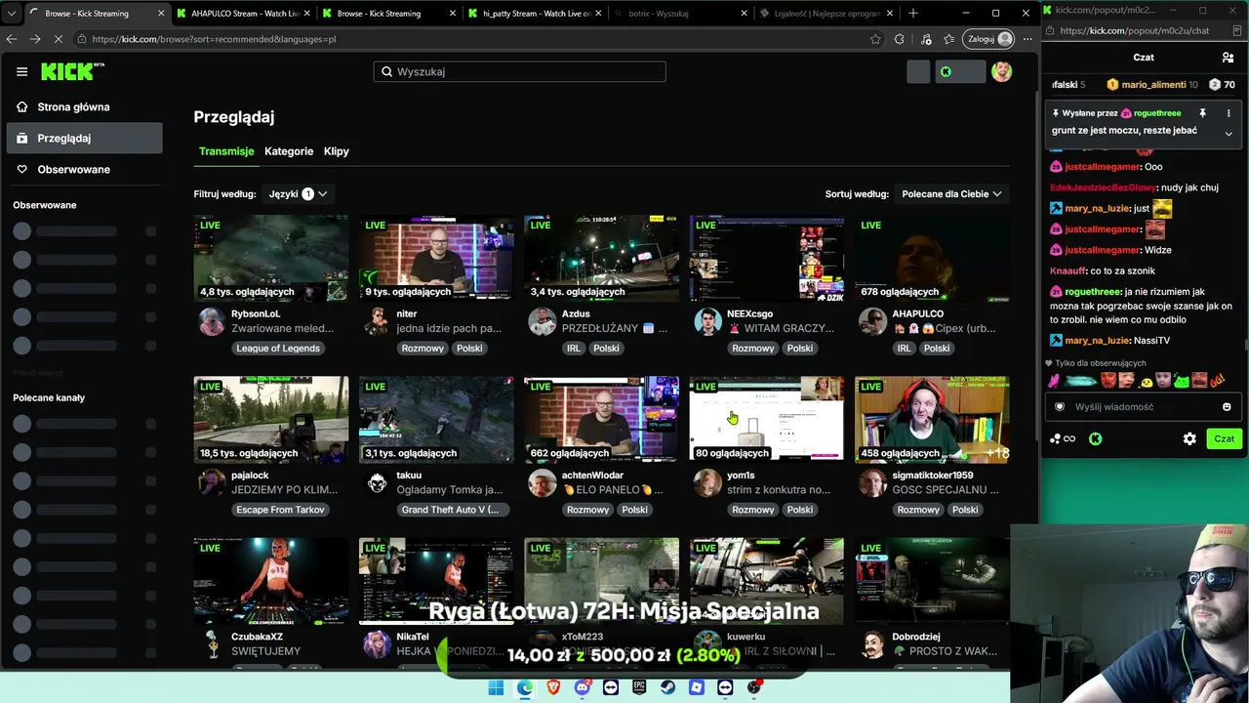Open Obserwowane in the sidebar
Screen dimensions: 1249x703
(84, 170)
